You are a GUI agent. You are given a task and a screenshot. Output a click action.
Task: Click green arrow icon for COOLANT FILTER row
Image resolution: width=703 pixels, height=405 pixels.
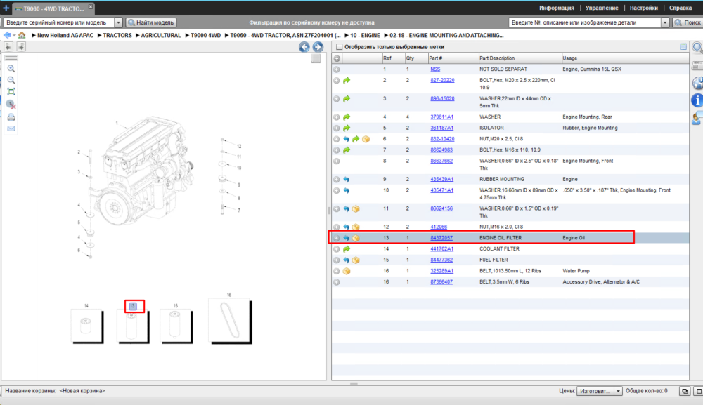(x=347, y=249)
